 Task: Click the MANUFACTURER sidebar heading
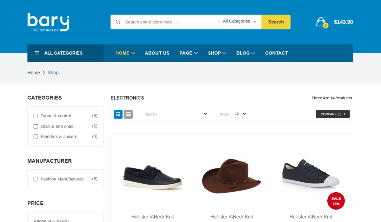tap(50, 161)
